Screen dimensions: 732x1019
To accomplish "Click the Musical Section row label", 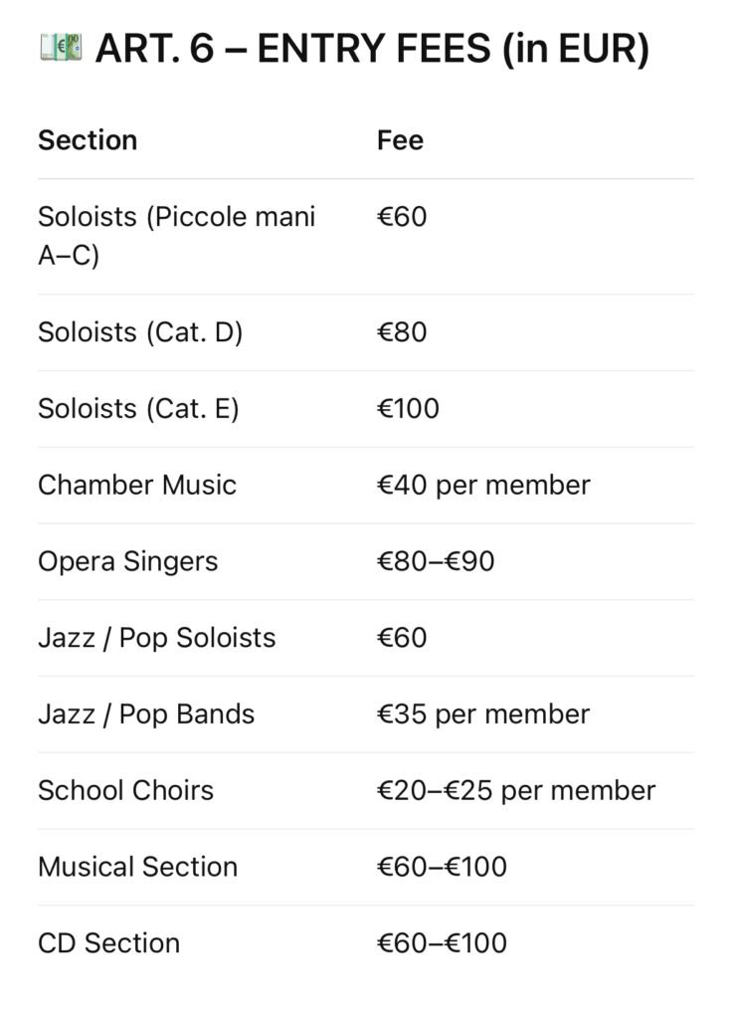I will pos(137,866).
